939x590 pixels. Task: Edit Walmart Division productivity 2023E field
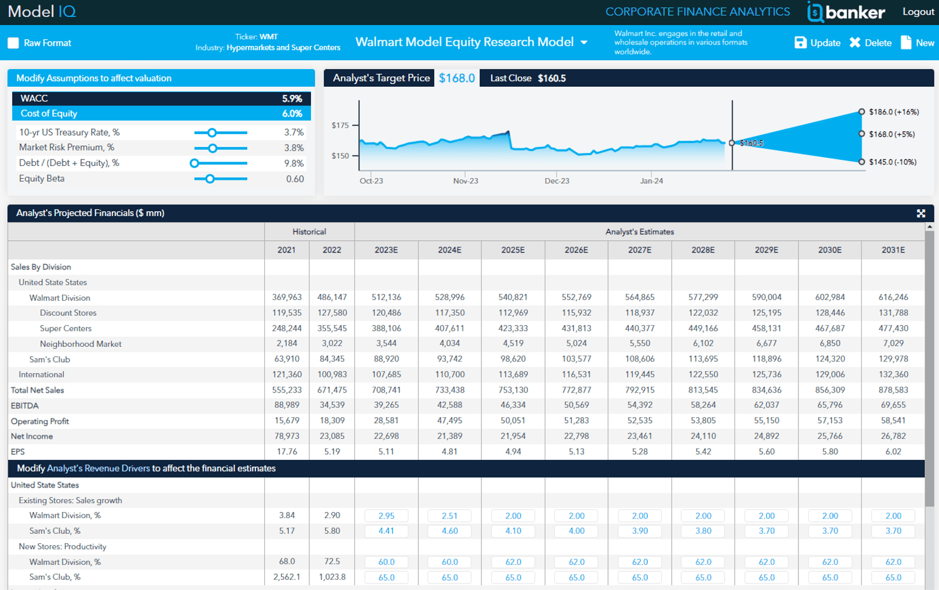point(386,562)
